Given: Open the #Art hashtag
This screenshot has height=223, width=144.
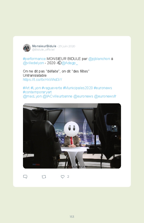Looking at the screenshot, I should pos(26,88).
